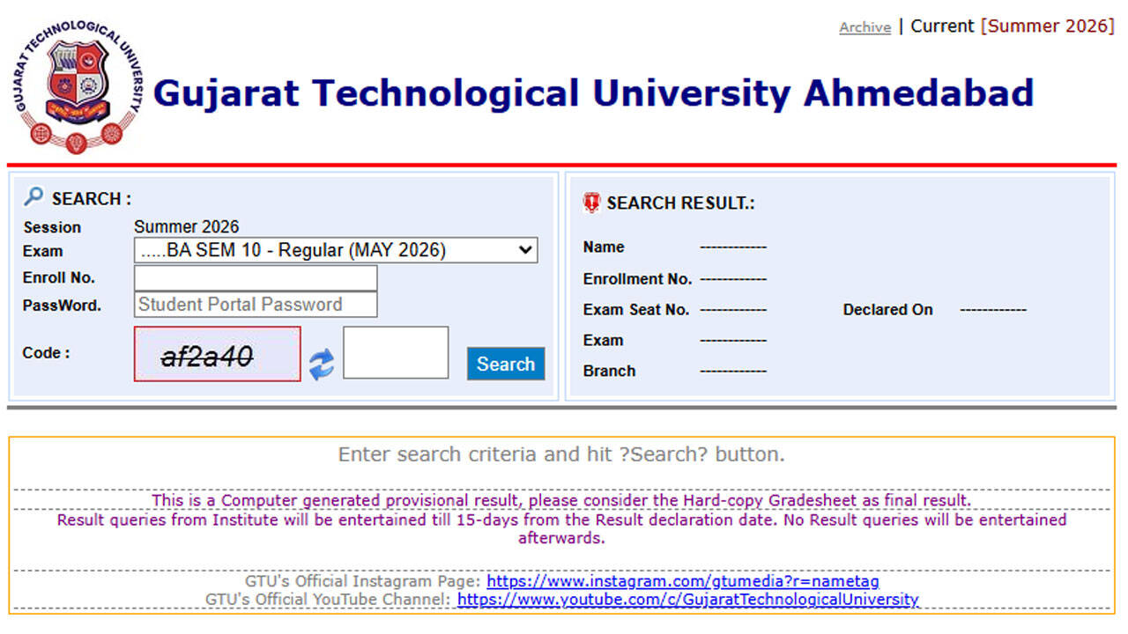Focus the captcha code entry box
The image size is (1128, 634).
(396, 352)
